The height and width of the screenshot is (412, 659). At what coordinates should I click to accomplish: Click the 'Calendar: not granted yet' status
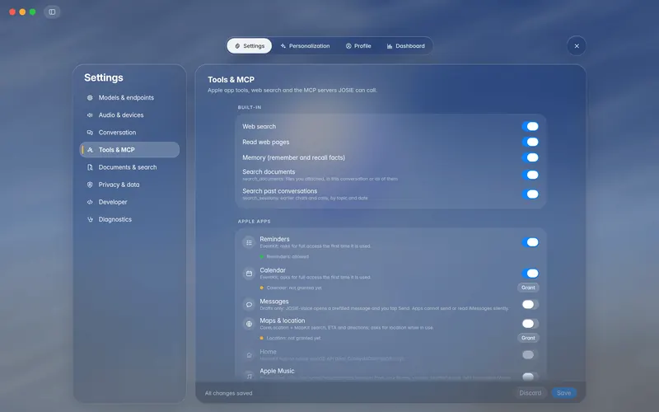click(x=294, y=288)
